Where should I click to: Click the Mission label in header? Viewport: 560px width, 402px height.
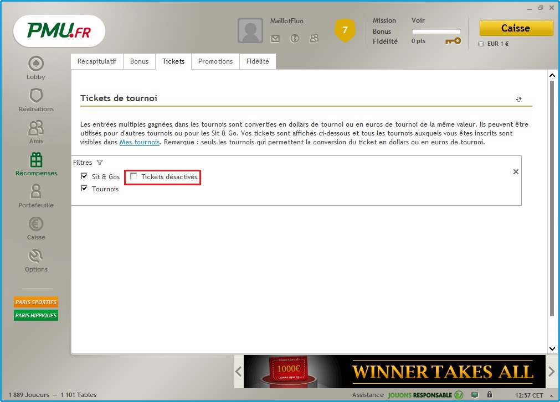[384, 20]
